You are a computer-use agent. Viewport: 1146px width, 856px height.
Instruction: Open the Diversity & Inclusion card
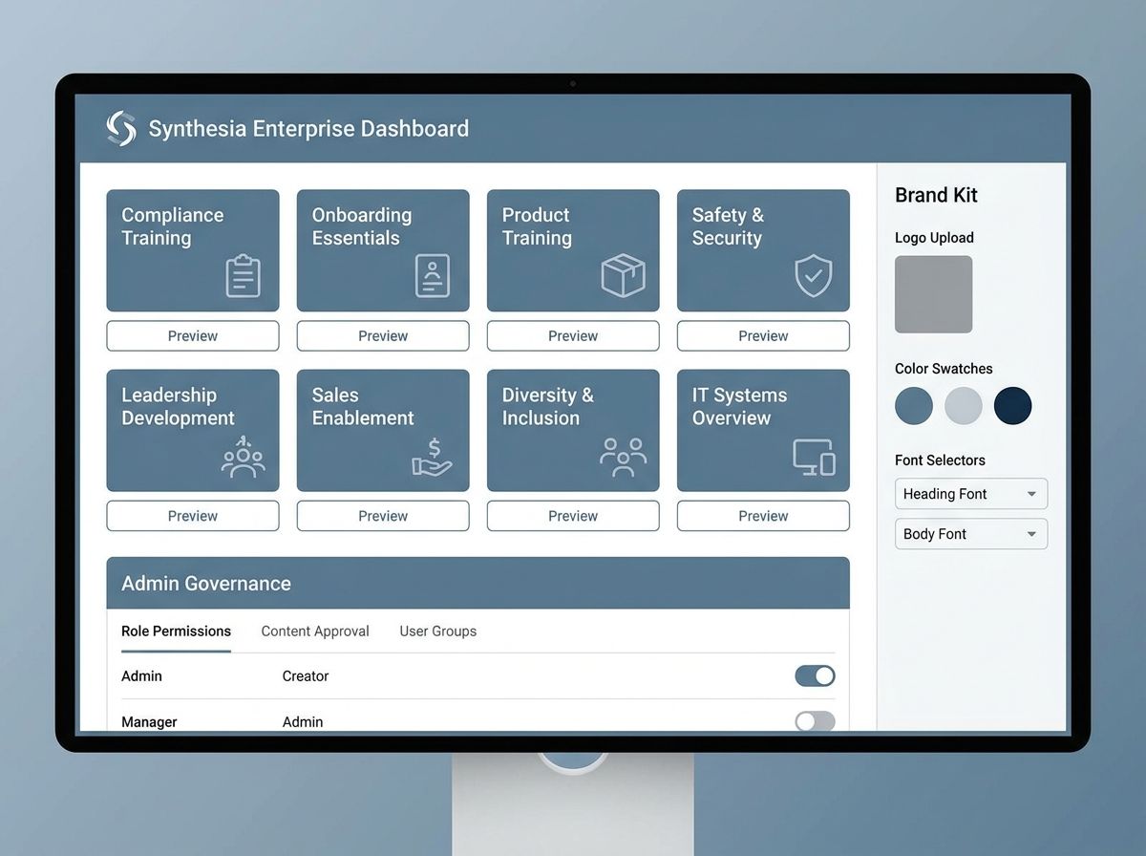tap(573, 431)
